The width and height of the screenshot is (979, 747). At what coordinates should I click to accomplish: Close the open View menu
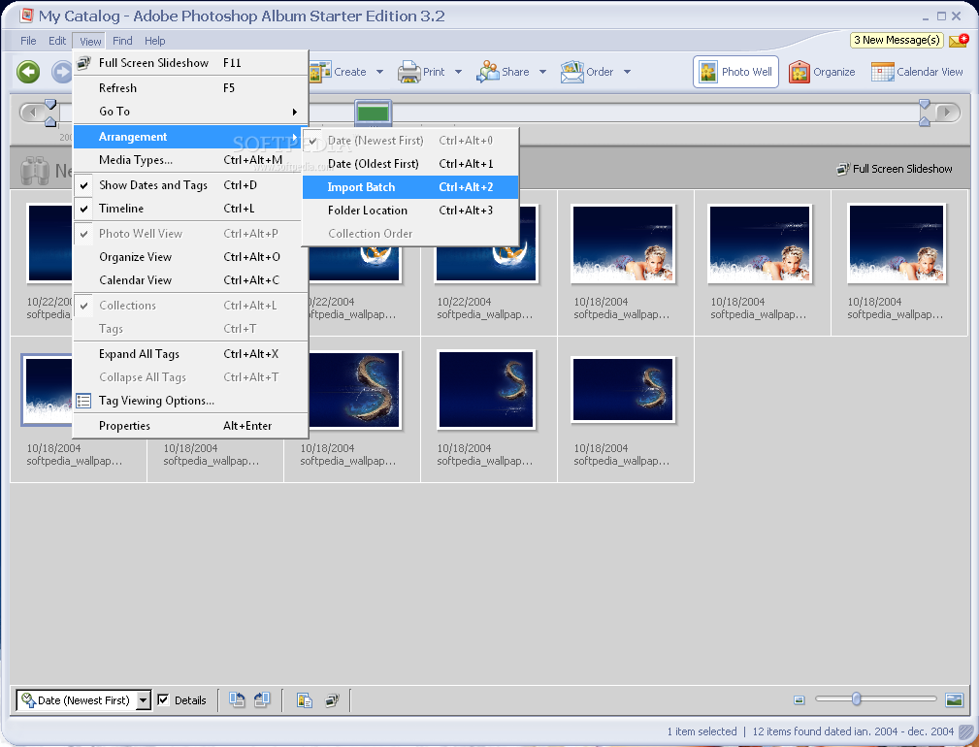pos(90,41)
